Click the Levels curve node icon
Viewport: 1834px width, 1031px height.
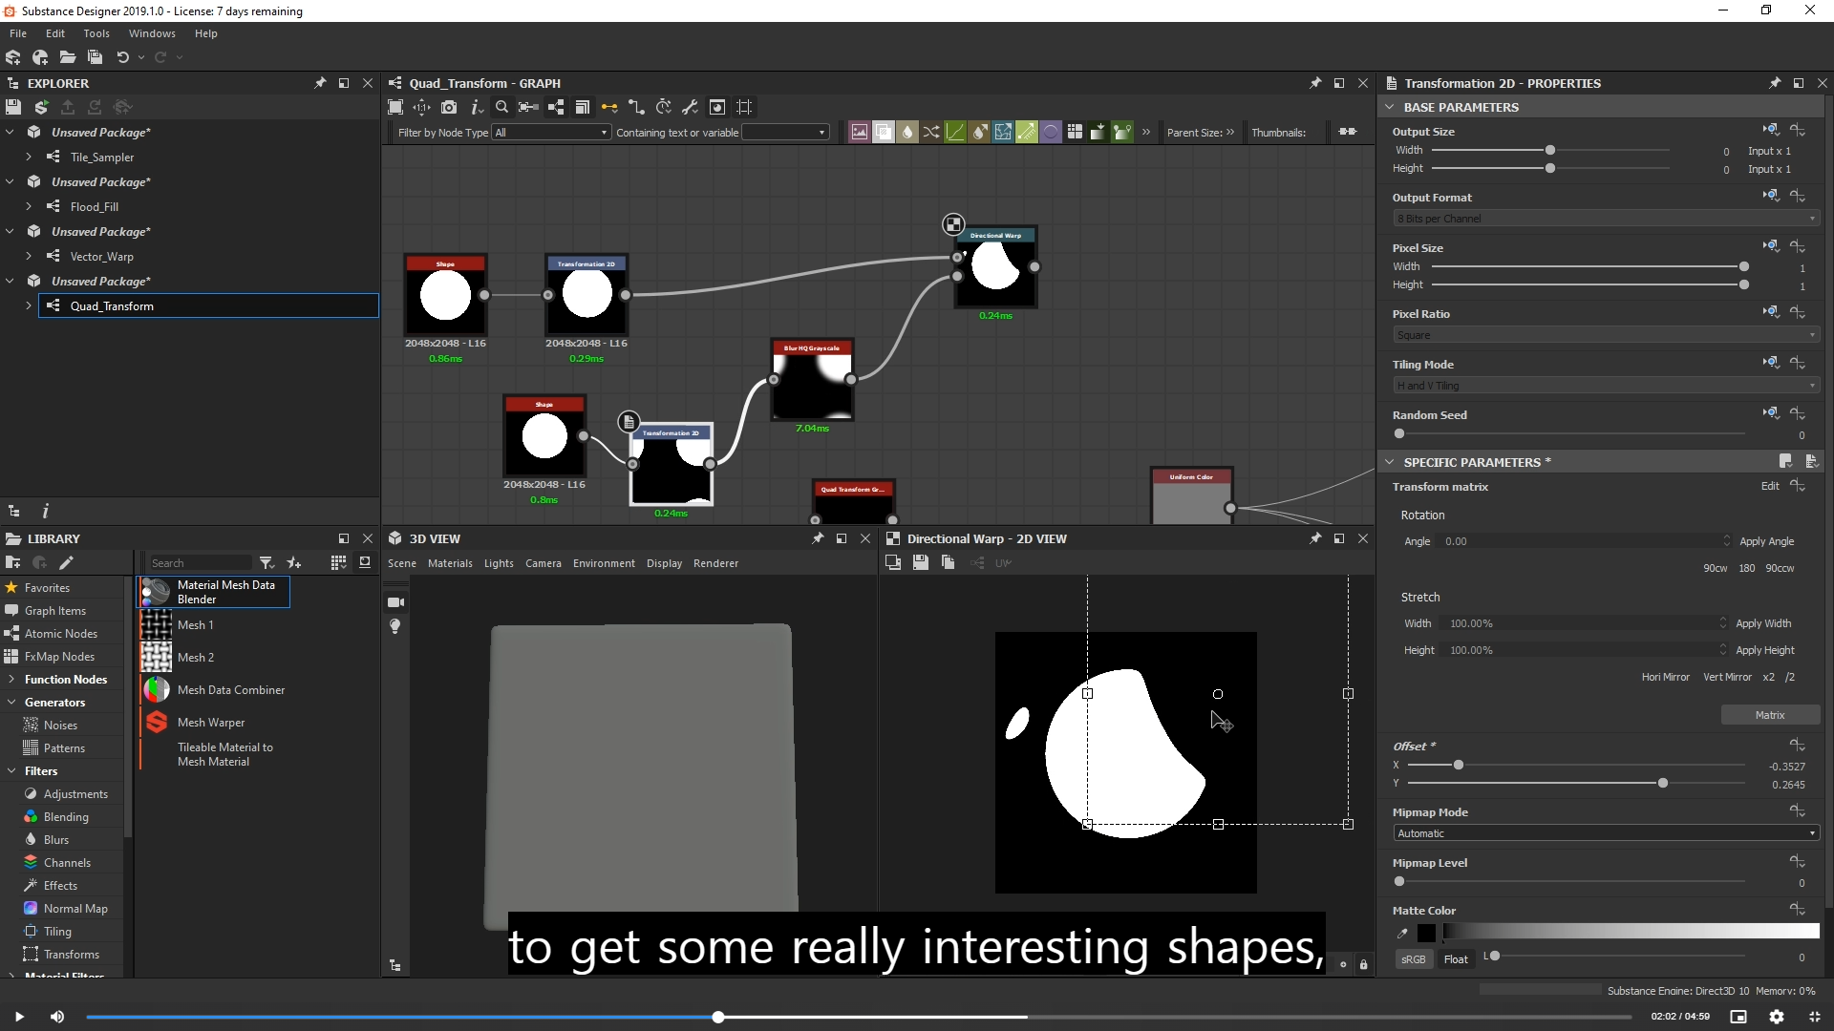click(x=955, y=133)
